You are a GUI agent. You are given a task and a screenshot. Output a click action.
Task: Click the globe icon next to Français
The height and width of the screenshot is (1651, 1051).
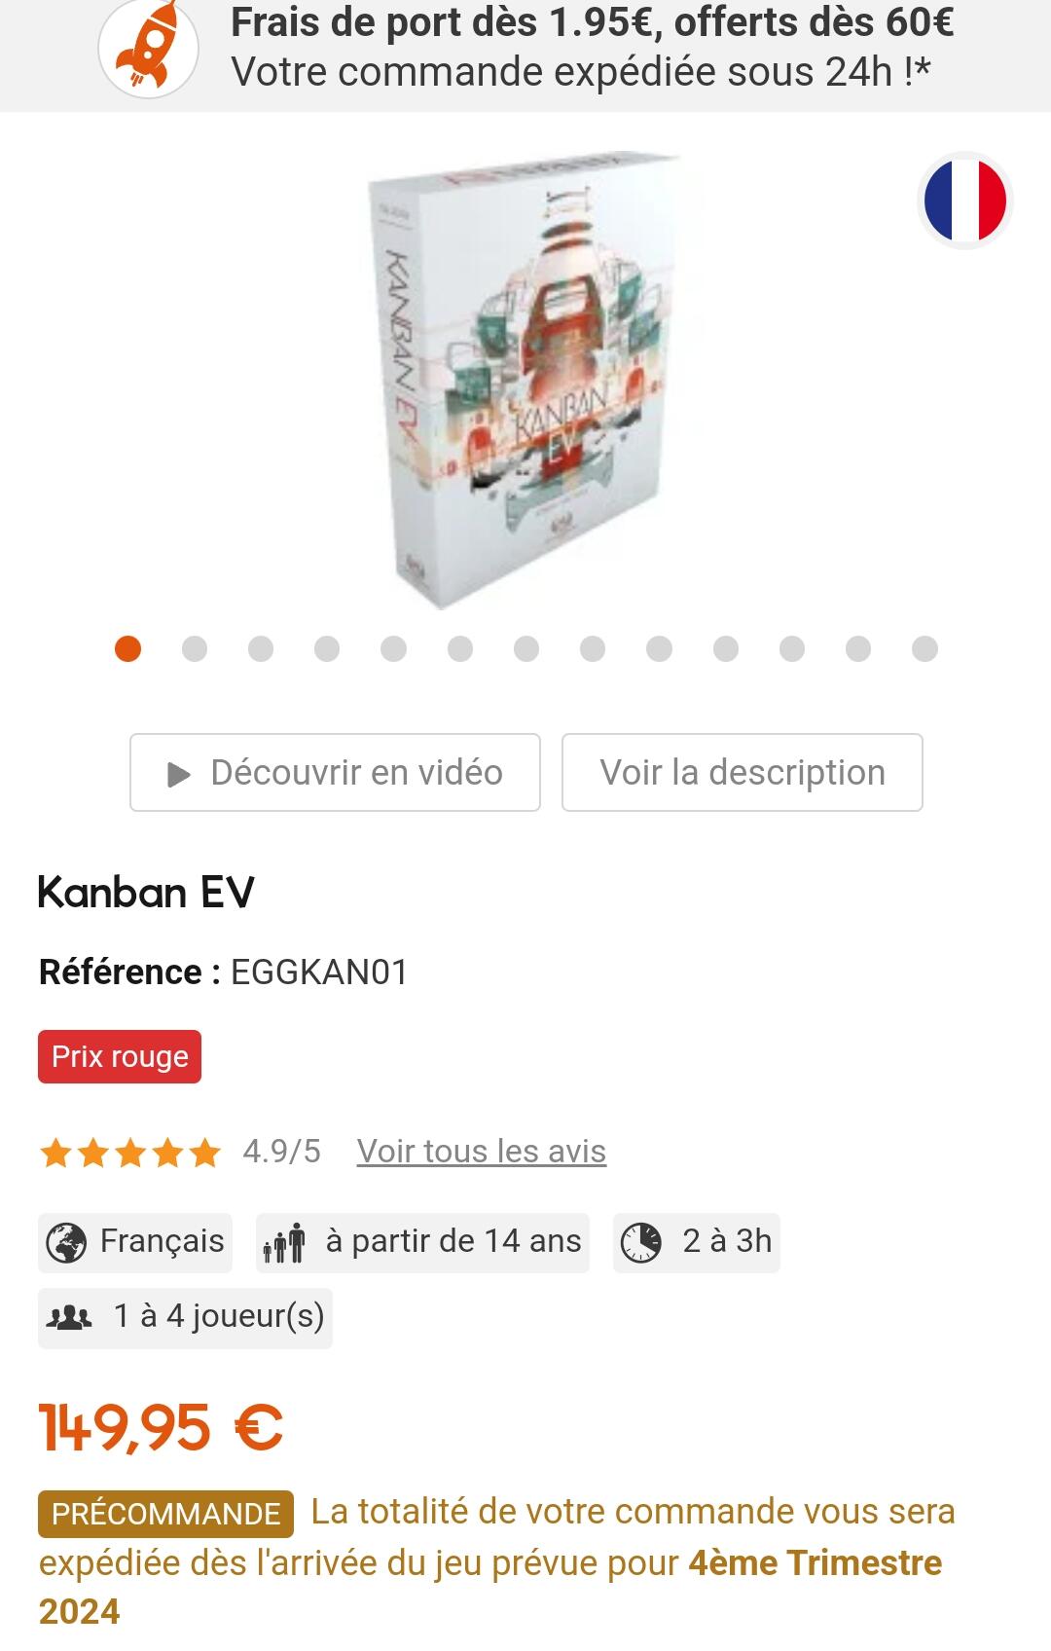click(x=66, y=1243)
